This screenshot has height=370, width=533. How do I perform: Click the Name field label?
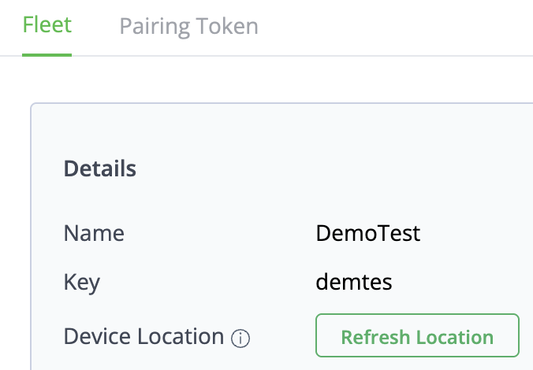coord(94,233)
